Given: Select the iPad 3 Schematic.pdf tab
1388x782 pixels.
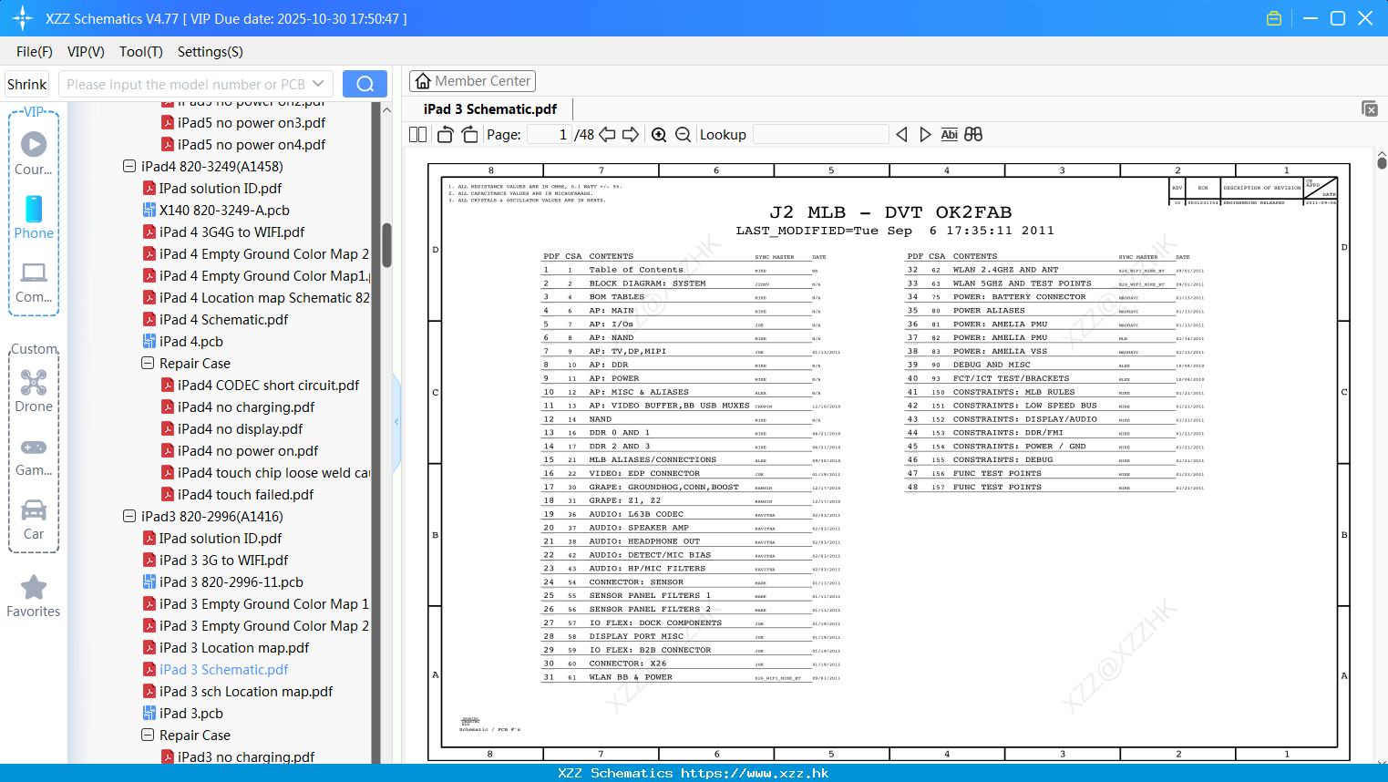Looking at the screenshot, I should point(490,109).
